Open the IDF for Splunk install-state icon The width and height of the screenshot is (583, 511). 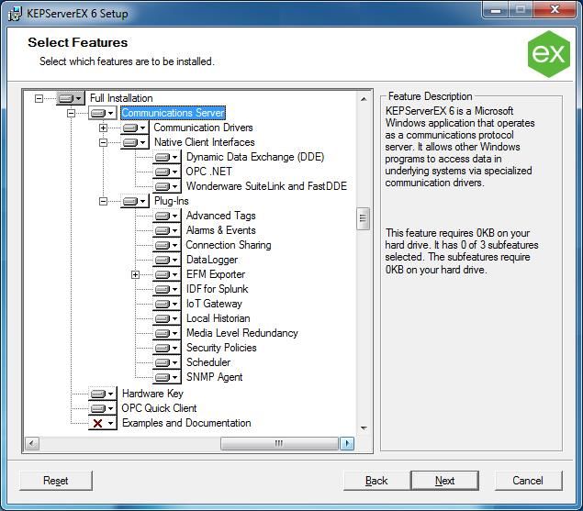pyautogui.click(x=167, y=289)
